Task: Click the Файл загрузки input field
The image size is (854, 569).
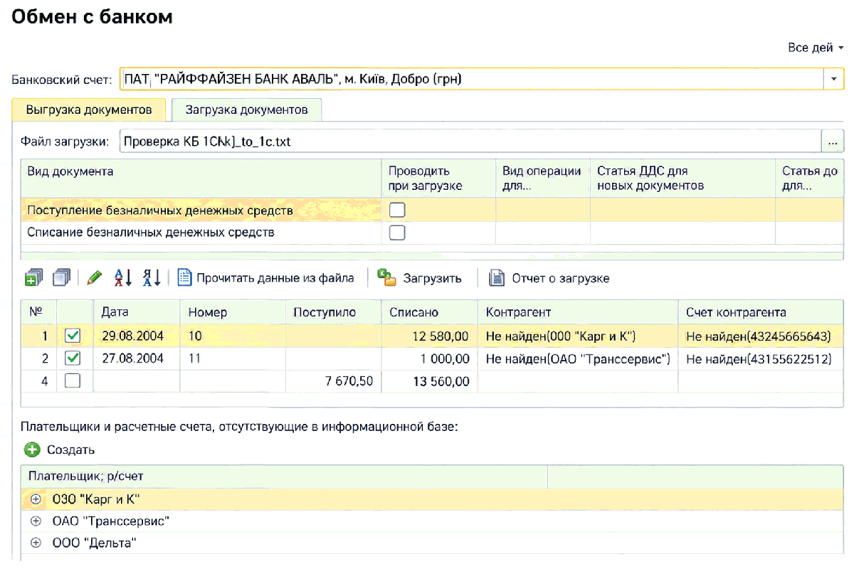Action: coord(470,142)
